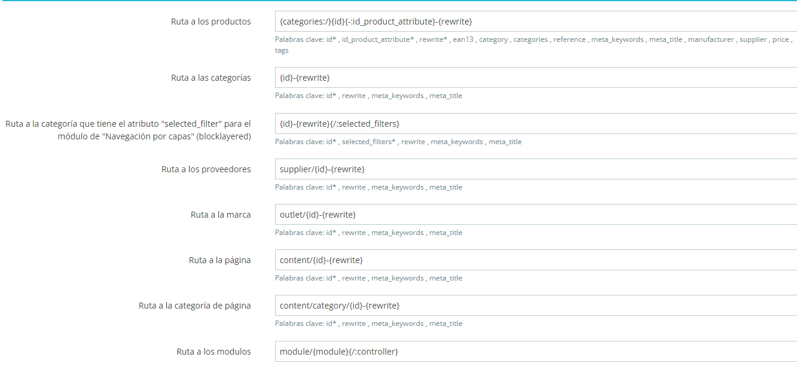Click the 'Ruta a los proveedores' label
The width and height of the screenshot is (797, 366).
pos(206,169)
